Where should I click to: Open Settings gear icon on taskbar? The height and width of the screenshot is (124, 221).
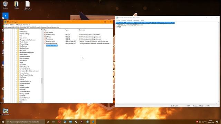(76, 122)
